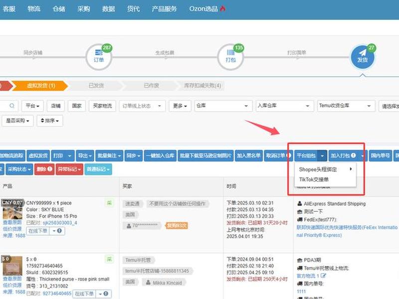The width and height of the screenshot is (399, 299).
Task: Select TikTok交接单 menu entry
Action: pos(326,179)
